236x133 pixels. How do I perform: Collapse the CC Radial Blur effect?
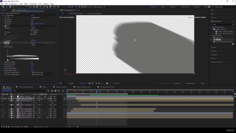[1, 16]
